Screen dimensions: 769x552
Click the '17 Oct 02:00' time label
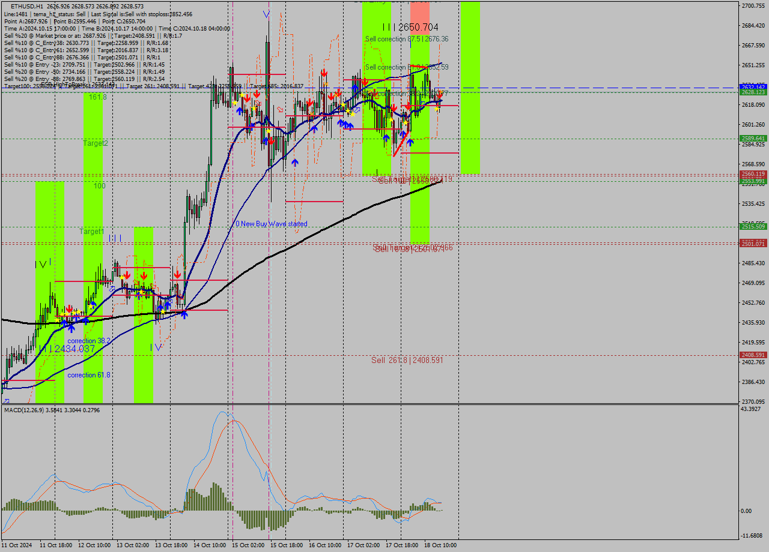point(363,545)
